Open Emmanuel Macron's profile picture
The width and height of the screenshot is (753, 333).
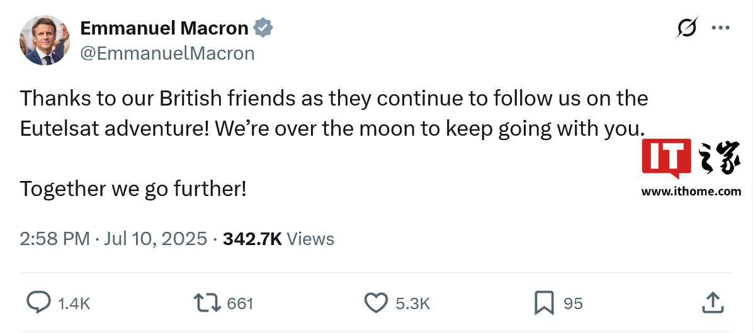coord(44,41)
